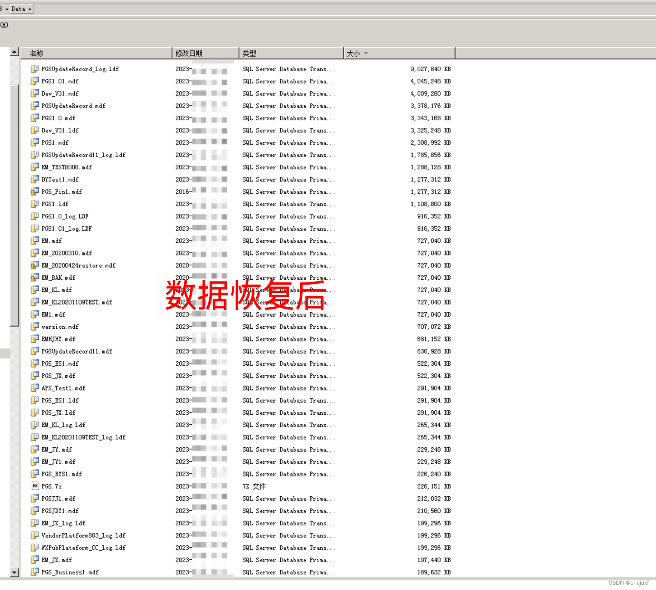656x590 pixels.
Task: Click the scrollbar down arrow
Action: [x=14, y=572]
